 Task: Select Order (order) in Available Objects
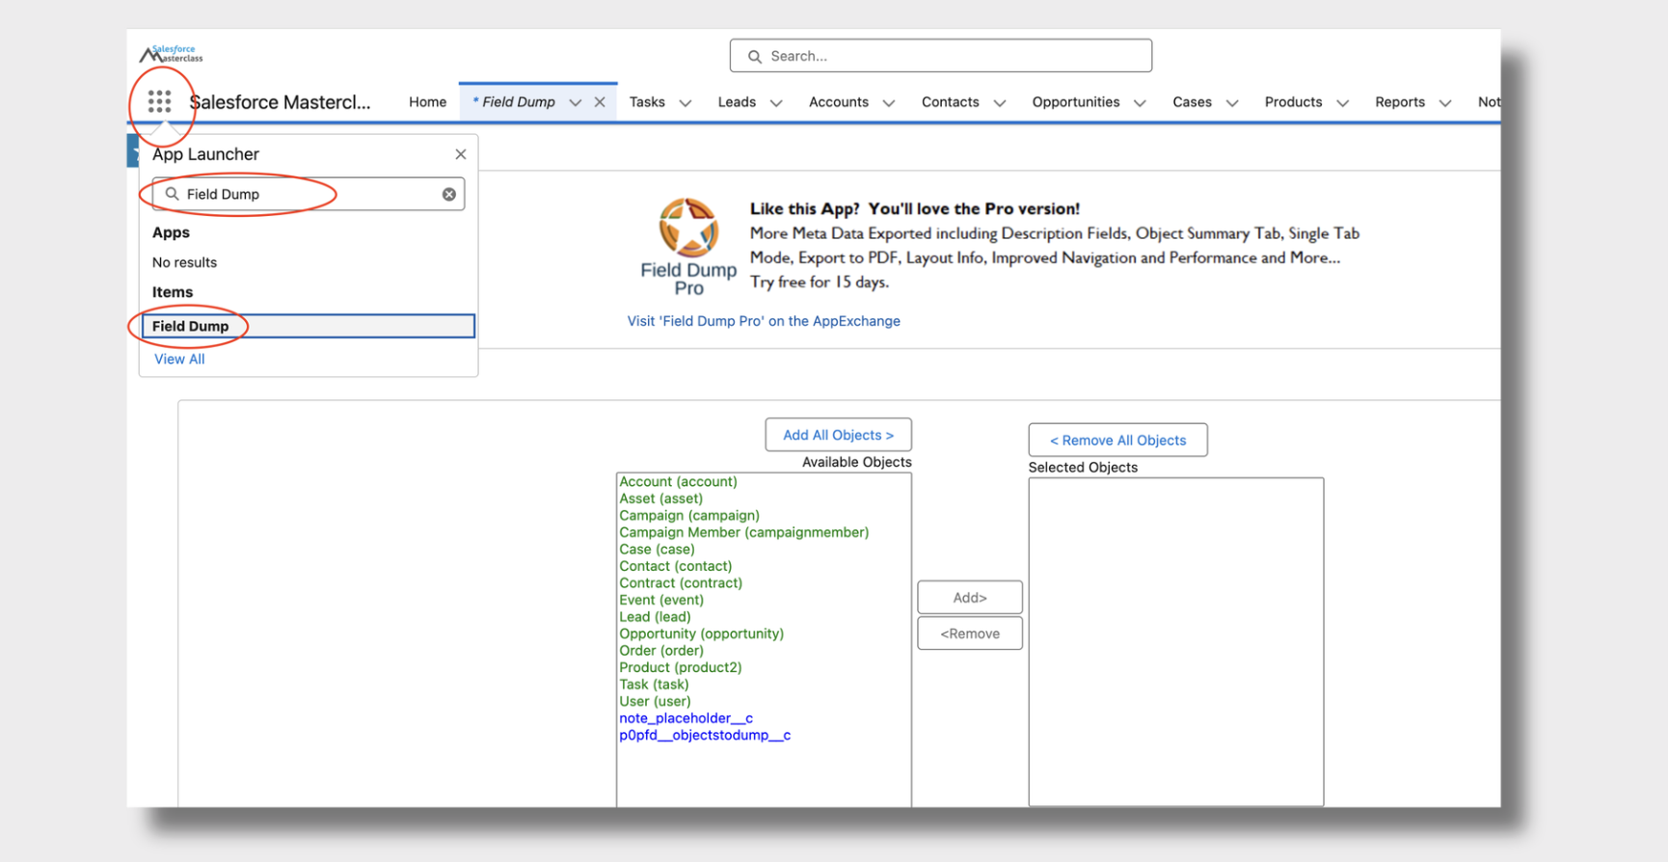[x=661, y=651]
